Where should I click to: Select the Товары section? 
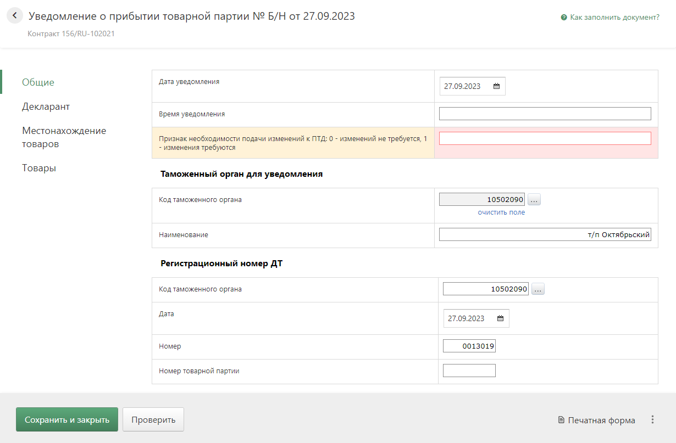point(39,168)
